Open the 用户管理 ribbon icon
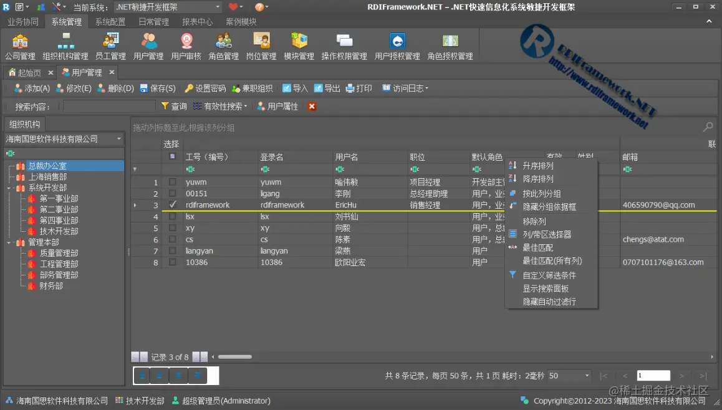The image size is (722, 410). [148, 45]
